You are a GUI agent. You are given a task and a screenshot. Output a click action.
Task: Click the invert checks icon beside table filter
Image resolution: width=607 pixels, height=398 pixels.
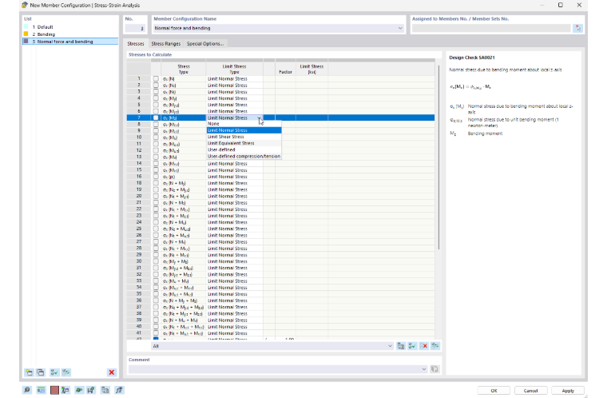435,346
